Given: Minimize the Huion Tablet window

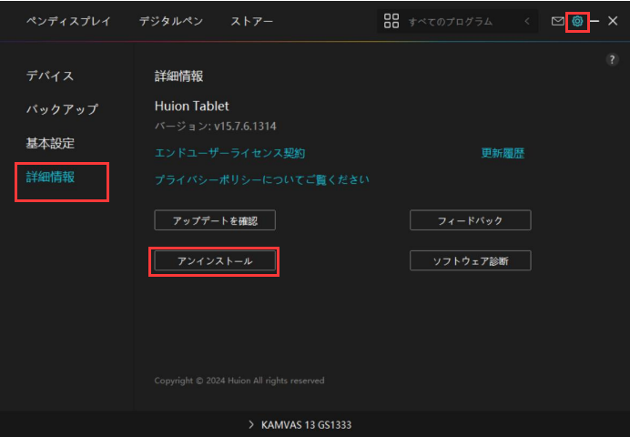Looking at the screenshot, I should tap(594, 21).
